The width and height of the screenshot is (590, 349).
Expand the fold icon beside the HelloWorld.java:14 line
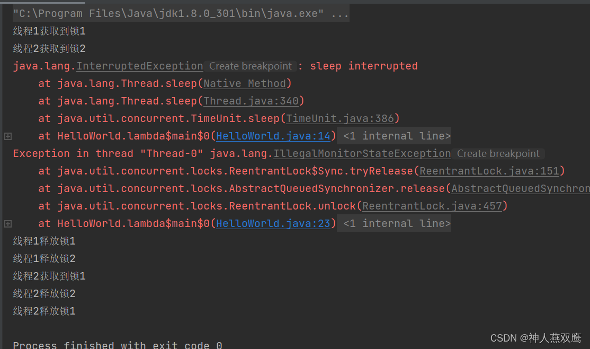coord(7,136)
